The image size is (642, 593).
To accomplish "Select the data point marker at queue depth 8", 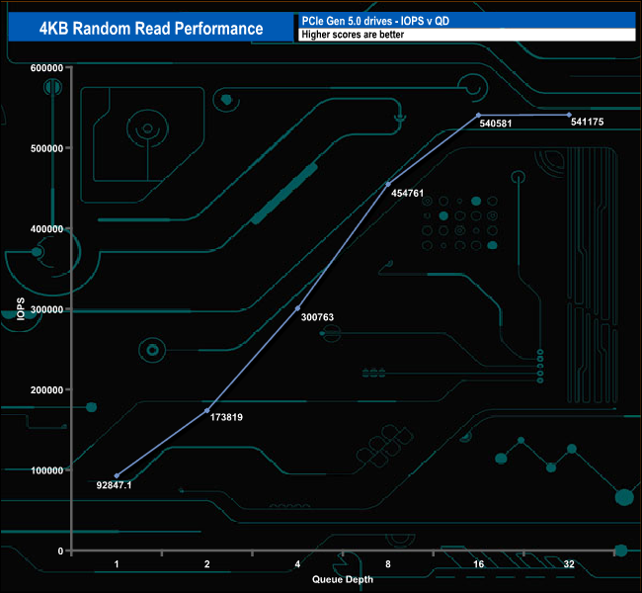I will (388, 184).
